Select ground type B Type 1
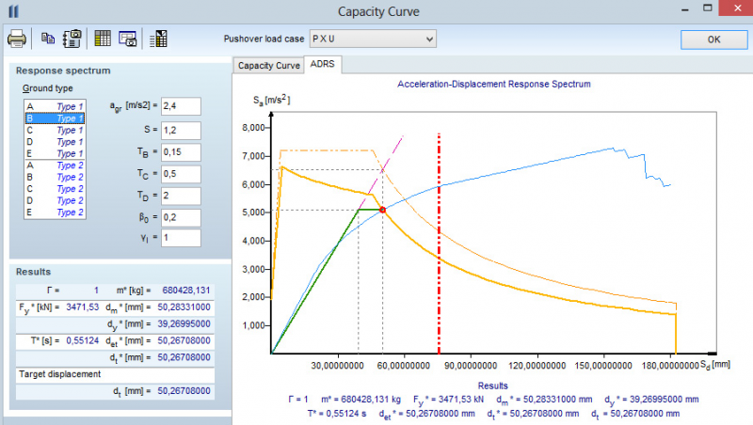 pos(55,118)
